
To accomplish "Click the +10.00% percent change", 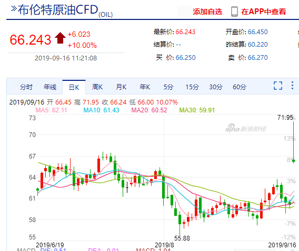I will click(x=82, y=45).
